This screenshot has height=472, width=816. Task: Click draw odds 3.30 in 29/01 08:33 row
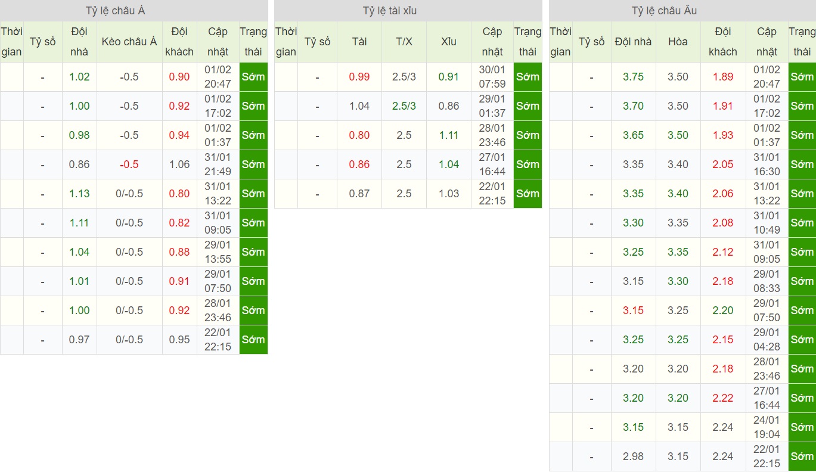pyautogui.click(x=678, y=281)
